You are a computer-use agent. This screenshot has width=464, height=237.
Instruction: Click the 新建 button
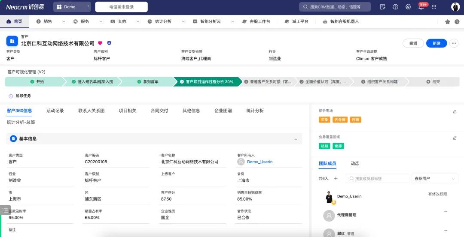(x=437, y=43)
